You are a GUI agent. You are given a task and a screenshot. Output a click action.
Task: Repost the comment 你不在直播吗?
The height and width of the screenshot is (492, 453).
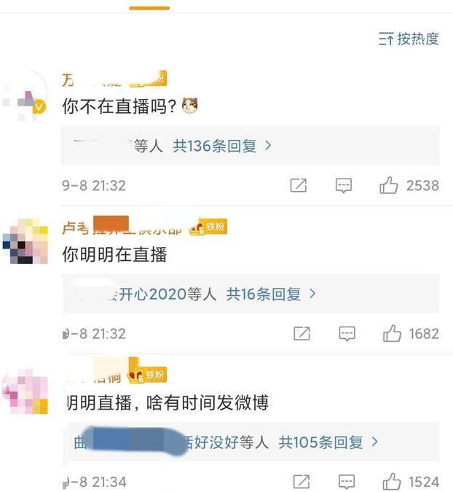pos(299,185)
